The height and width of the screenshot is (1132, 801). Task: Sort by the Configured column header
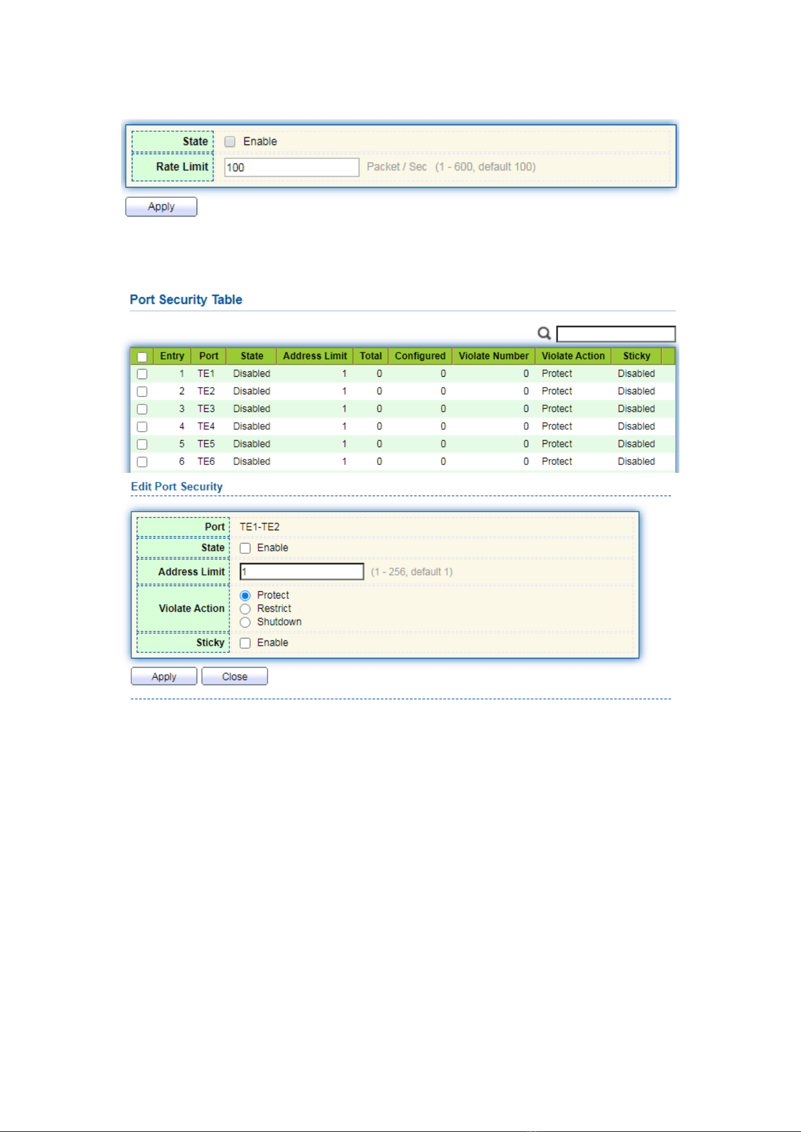[420, 356]
